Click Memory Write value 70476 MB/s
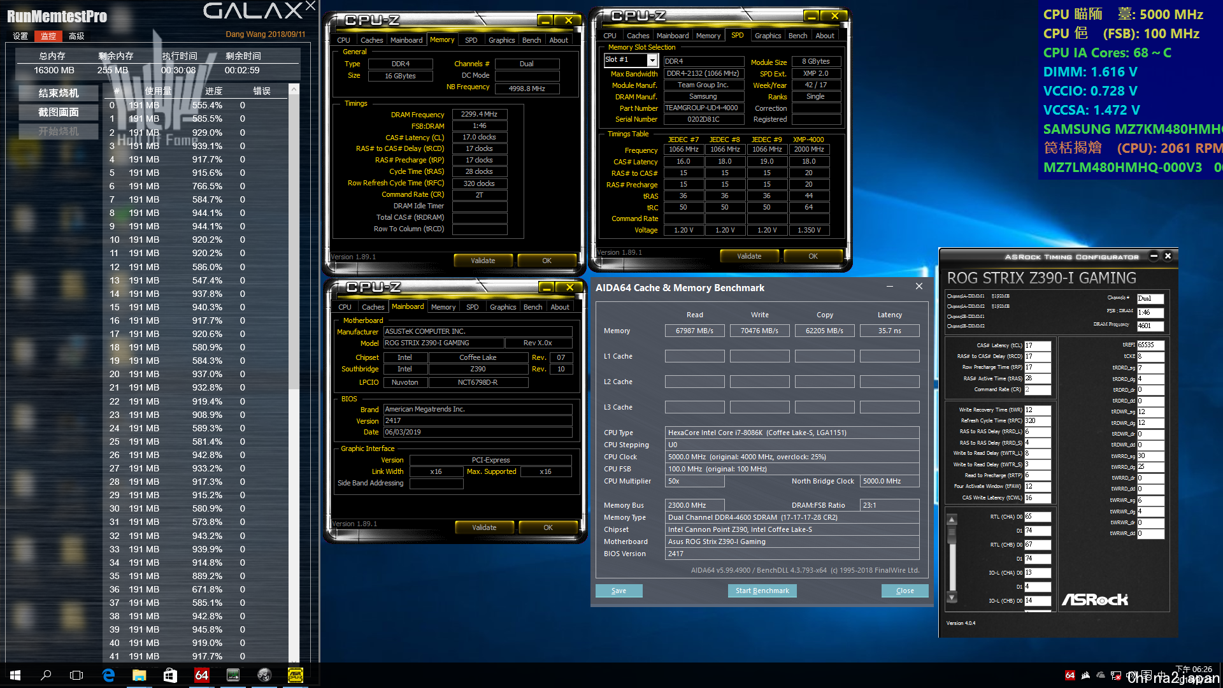 point(760,331)
